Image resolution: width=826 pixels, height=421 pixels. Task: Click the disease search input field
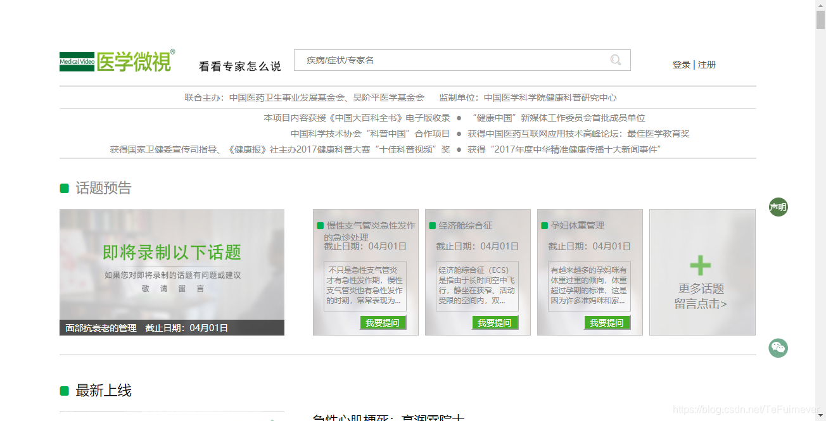coord(443,60)
